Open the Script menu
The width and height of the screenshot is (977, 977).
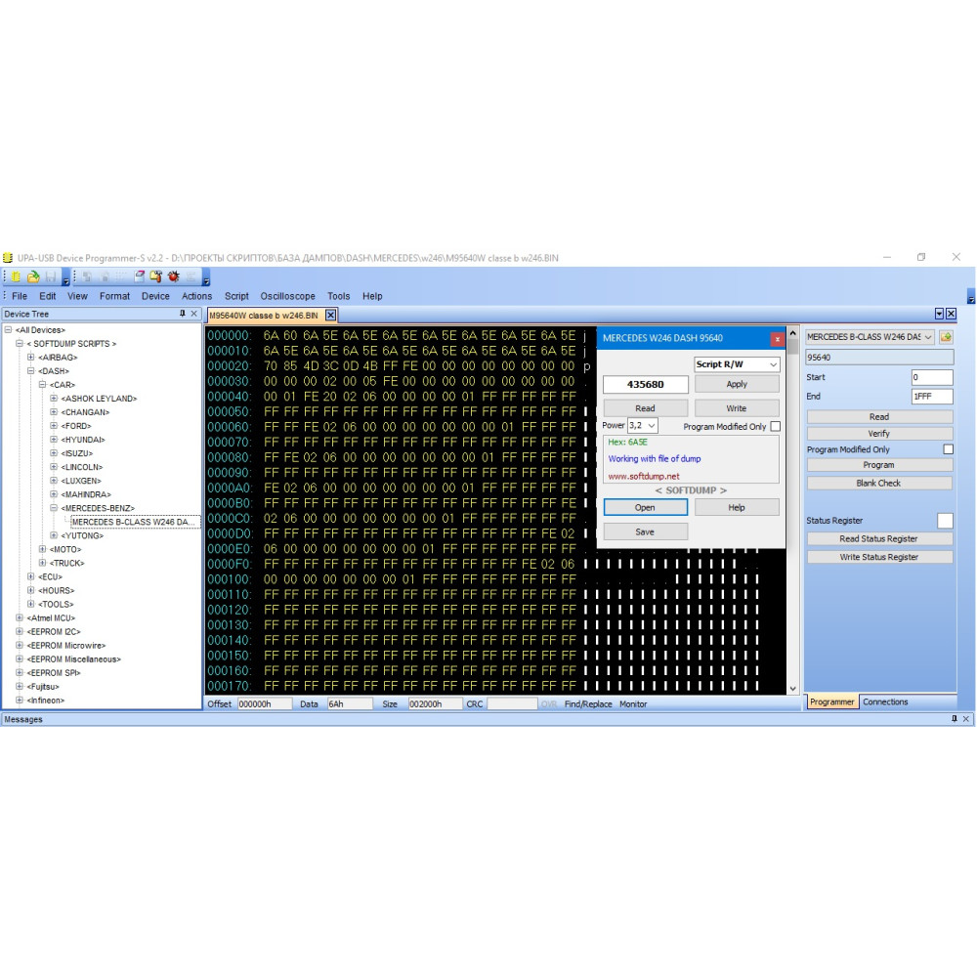(236, 296)
